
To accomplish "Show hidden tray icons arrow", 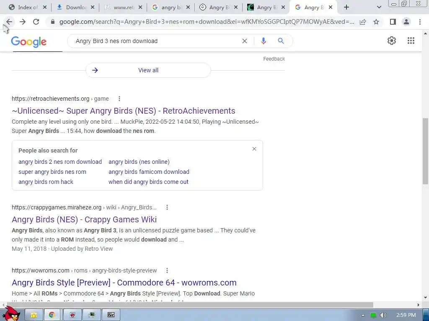I will pyautogui.click(x=363, y=315).
